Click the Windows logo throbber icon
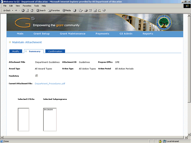 187,6
